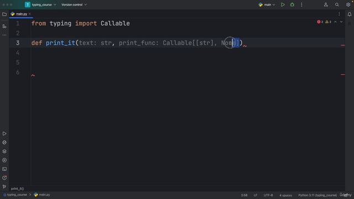Click the yellow warnings count indicator
354x199 pixels.
click(x=328, y=22)
